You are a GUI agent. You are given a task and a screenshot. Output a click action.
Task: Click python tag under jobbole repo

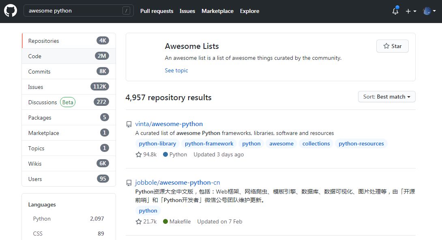pos(148,211)
